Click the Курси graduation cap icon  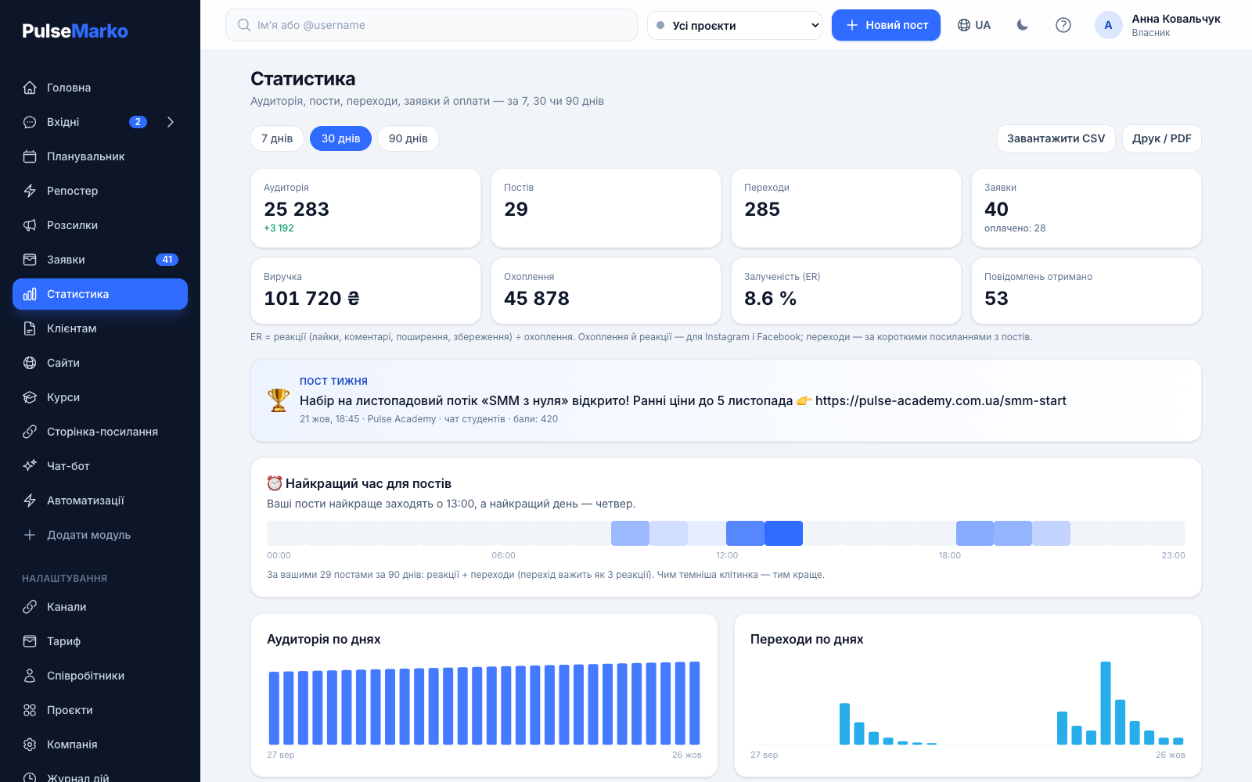(30, 397)
